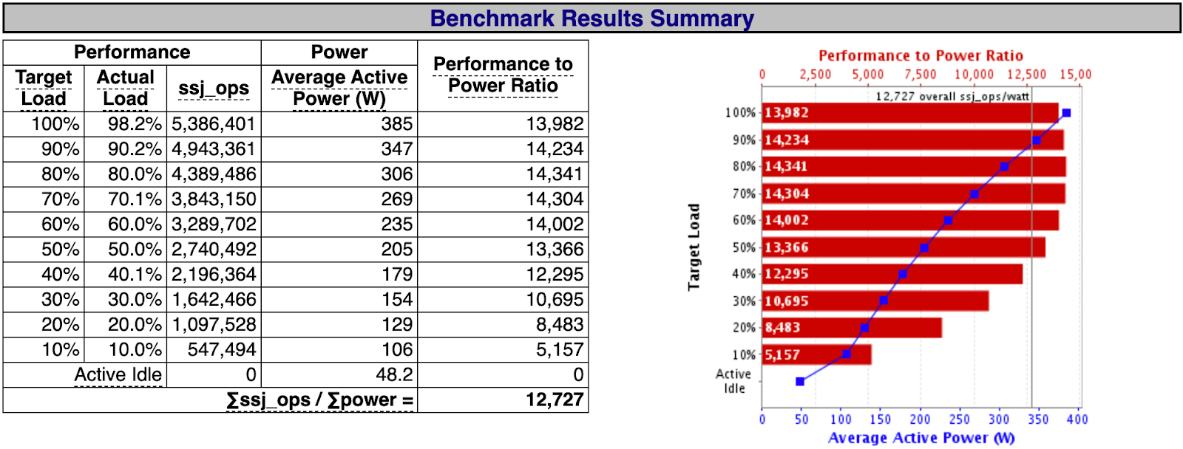Viewport: 1183px width, 449px height.
Task: Click the Target Load column header
Action: (x=44, y=88)
